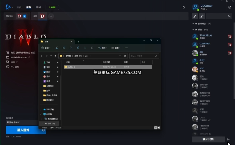Open the 主页 home tab
The width and height of the screenshot is (235, 145).
coord(19,7)
